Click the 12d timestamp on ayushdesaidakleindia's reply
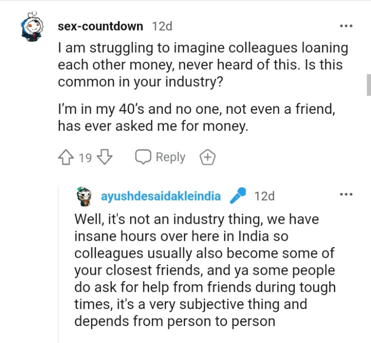Screen dimensions: 371x343 tap(264, 196)
